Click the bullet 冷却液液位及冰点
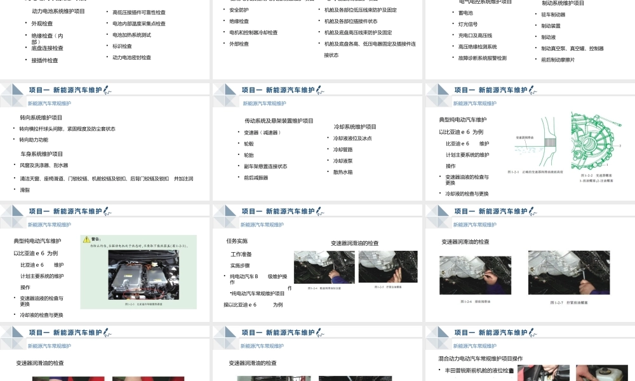 click(x=352, y=138)
